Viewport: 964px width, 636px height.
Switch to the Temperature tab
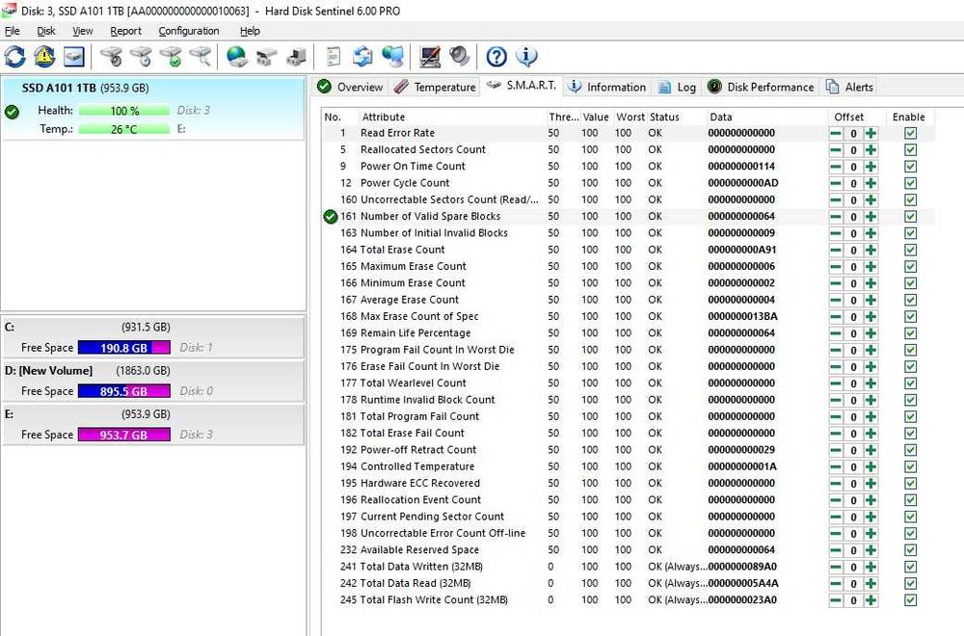coord(435,87)
